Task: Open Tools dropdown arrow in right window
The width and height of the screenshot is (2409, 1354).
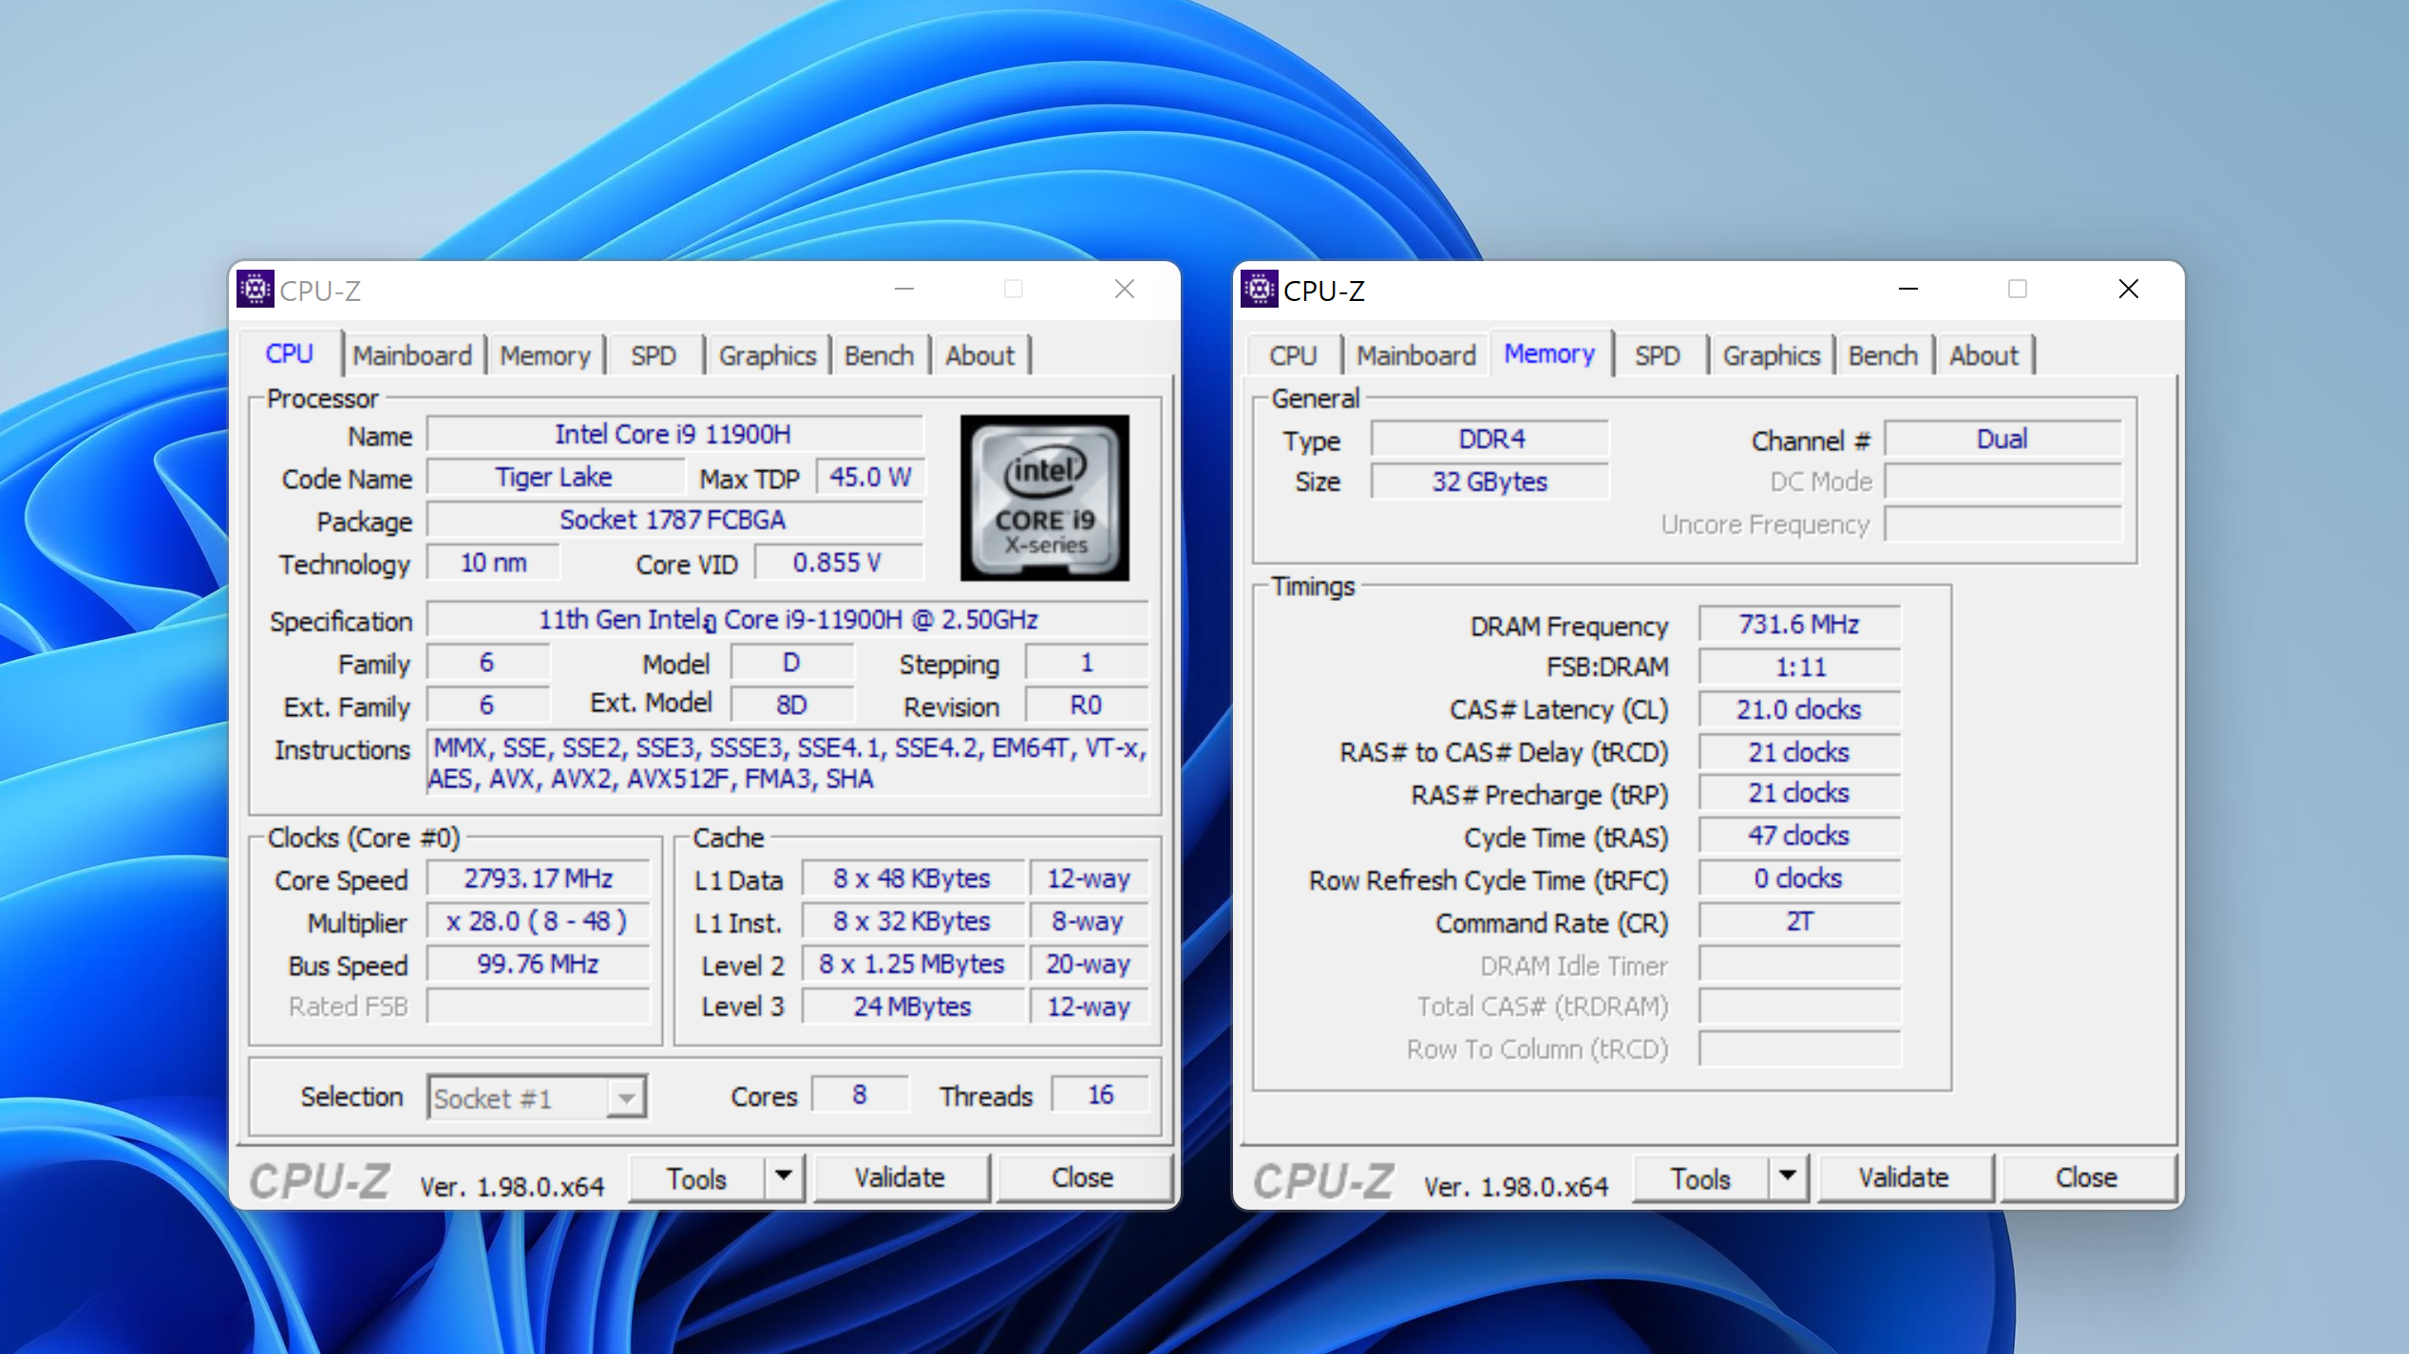Action: pyautogui.click(x=1787, y=1176)
